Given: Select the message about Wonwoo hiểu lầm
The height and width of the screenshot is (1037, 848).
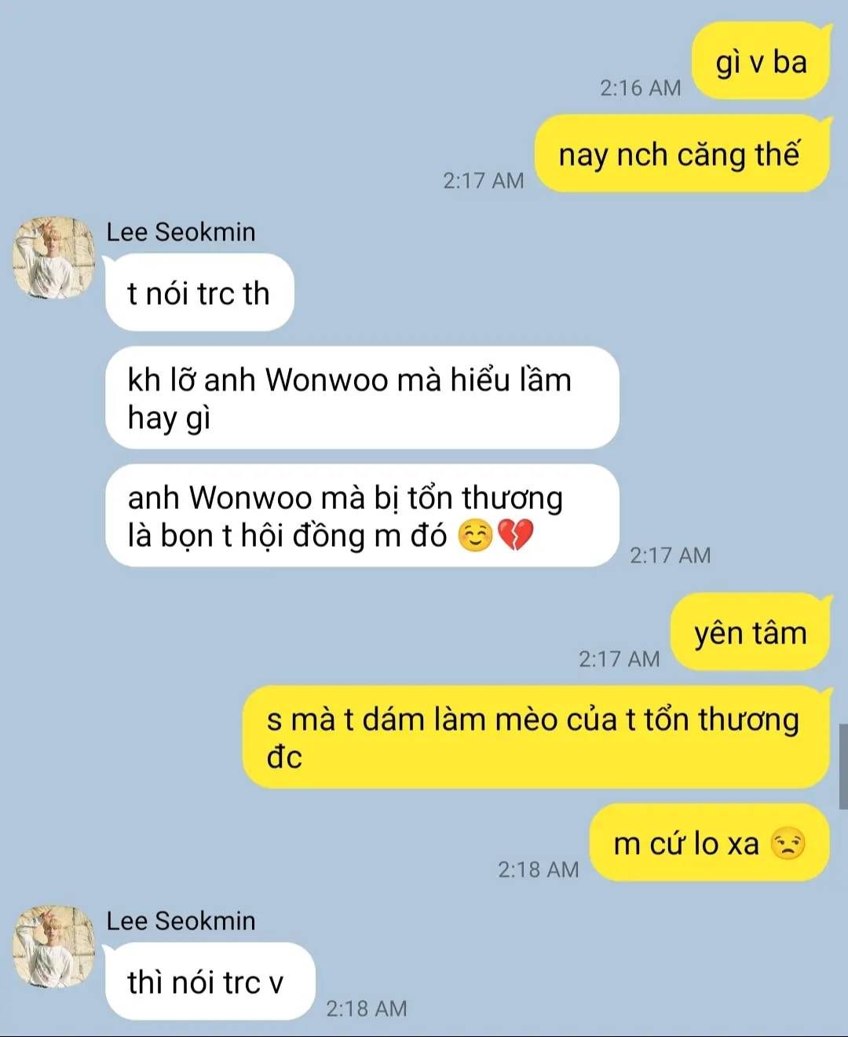Looking at the screenshot, I should coord(362,398).
